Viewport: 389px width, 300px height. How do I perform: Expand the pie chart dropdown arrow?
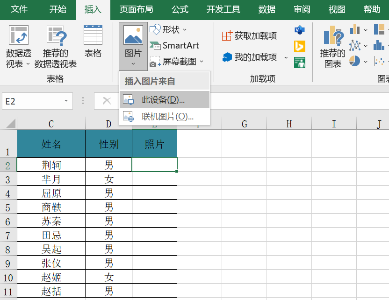tap(366, 62)
